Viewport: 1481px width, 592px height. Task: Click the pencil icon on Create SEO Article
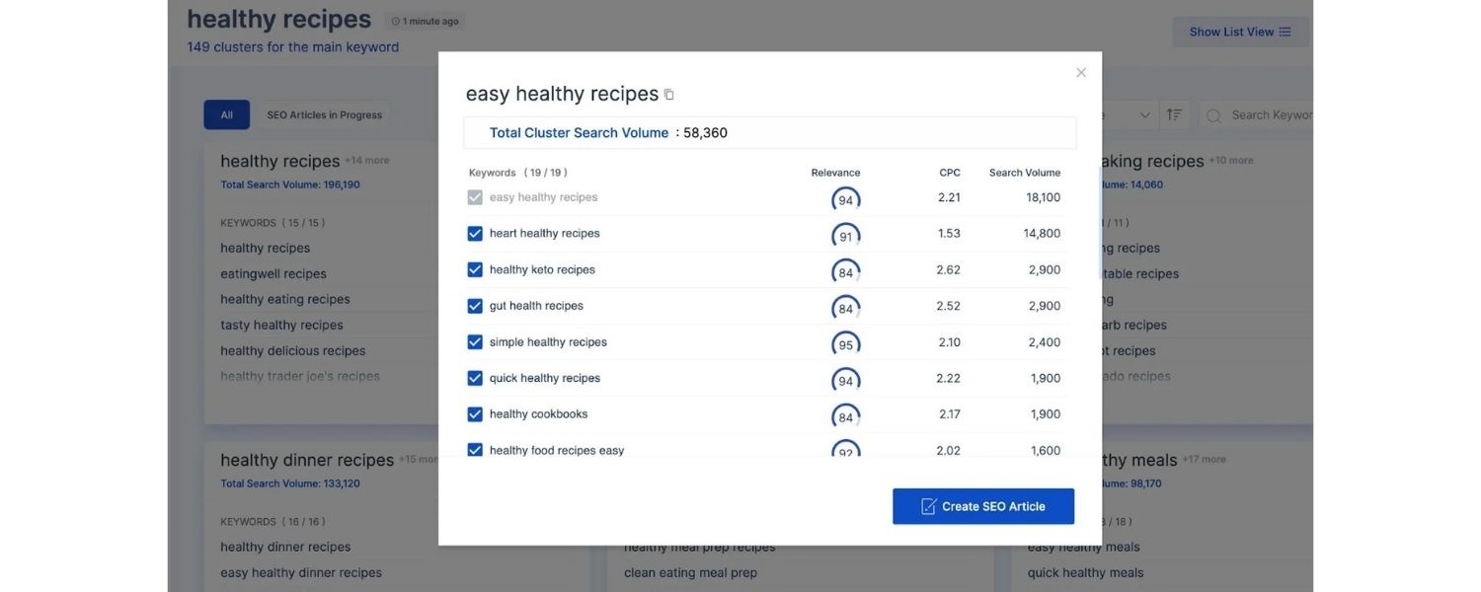point(928,506)
